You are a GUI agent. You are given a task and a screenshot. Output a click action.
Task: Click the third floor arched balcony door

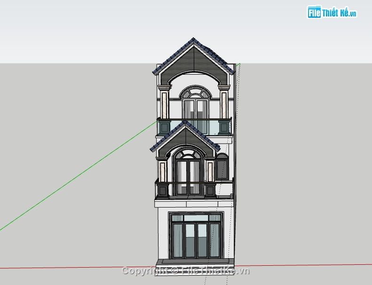pyautogui.click(x=196, y=109)
